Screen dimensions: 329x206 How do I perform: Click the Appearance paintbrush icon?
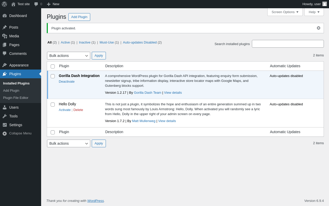pos(5,65)
